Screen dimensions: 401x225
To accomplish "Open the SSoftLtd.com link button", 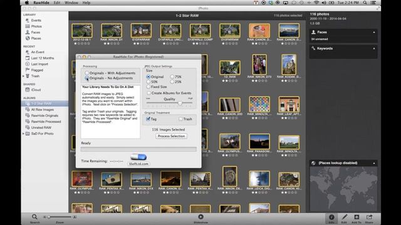I will tap(138, 164).
